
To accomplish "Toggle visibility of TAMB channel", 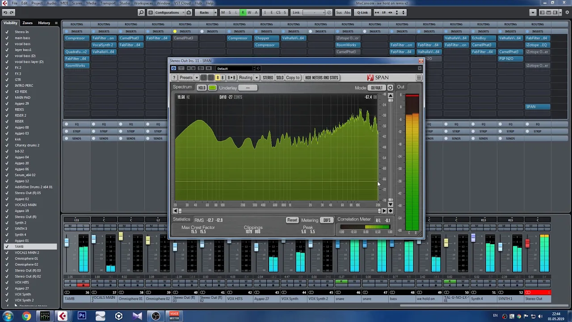I will pyautogui.click(x=7, y=246).
